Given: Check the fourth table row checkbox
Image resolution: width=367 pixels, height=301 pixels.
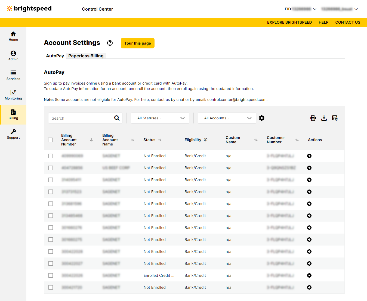Looking at the screenshot, I should pos(51,192).
